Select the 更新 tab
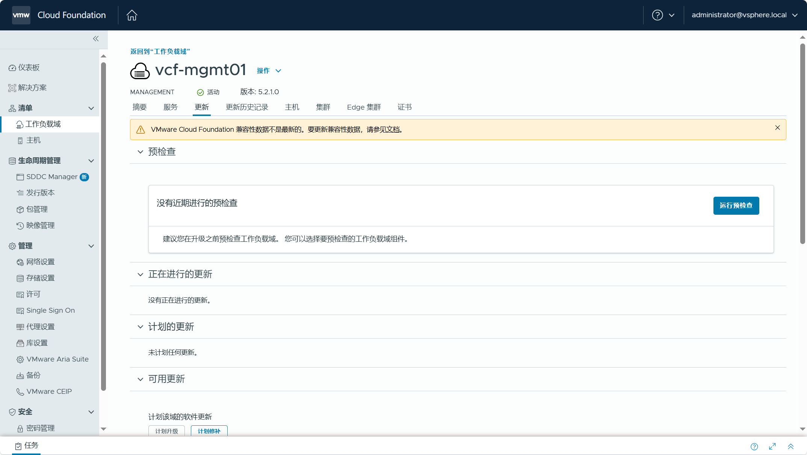 (202, 107)
